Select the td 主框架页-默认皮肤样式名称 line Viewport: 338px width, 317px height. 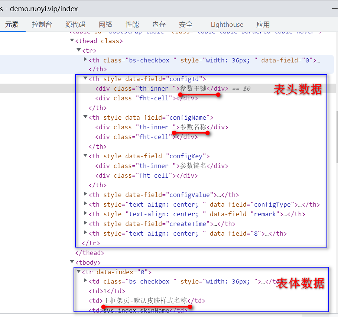tap(147, 301)
